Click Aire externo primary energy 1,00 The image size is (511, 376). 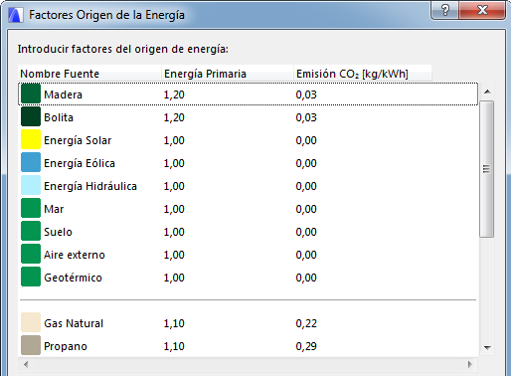click(174, 255)
